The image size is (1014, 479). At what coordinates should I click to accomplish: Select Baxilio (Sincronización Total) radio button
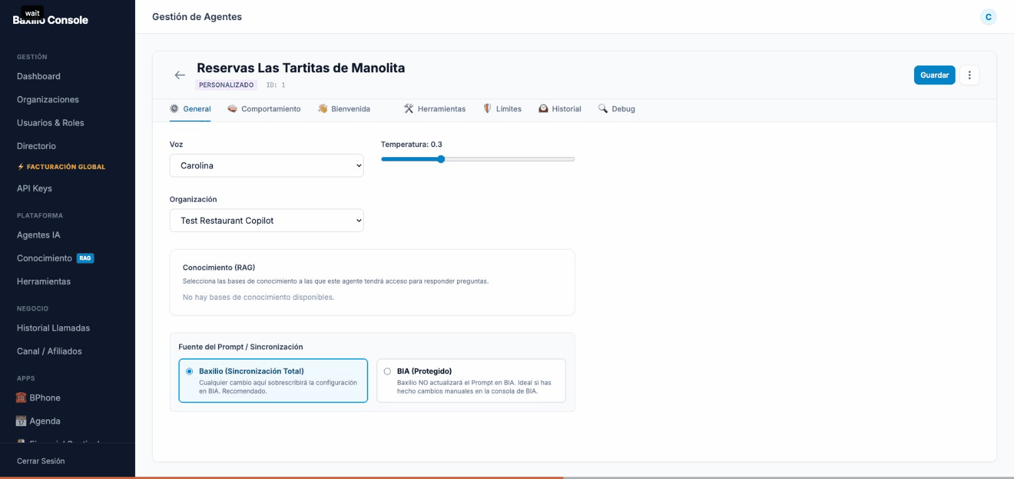tap(189, 372)
